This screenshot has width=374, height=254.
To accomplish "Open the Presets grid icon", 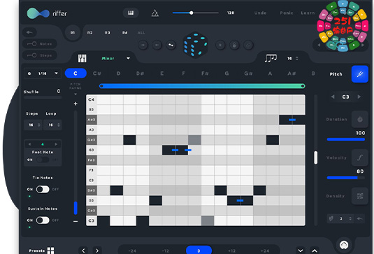I will click(50, 251).
